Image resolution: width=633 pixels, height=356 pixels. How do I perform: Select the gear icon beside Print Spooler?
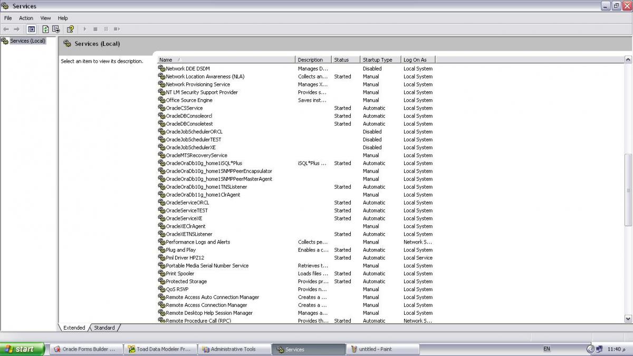[x=162, y=274]
